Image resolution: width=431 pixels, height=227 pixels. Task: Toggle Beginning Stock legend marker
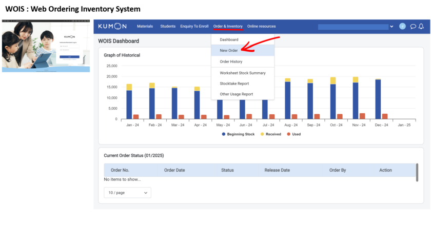pos(224,134)
